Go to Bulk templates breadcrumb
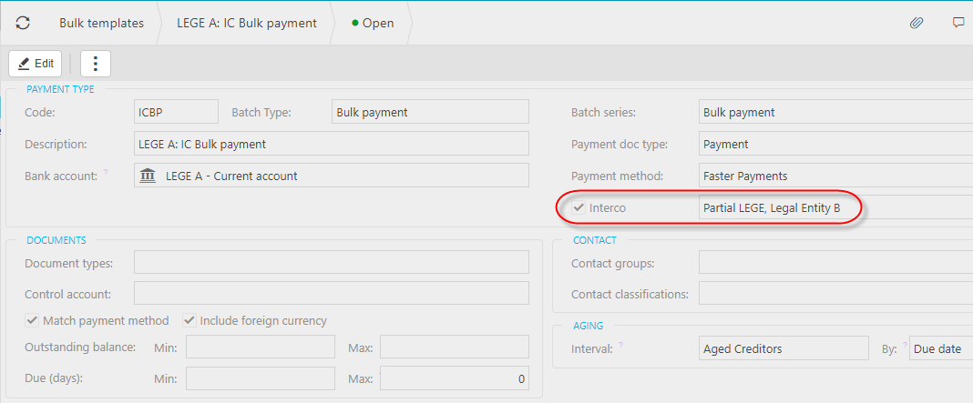This screenshot has height=403, width=973. pos(101,23)
